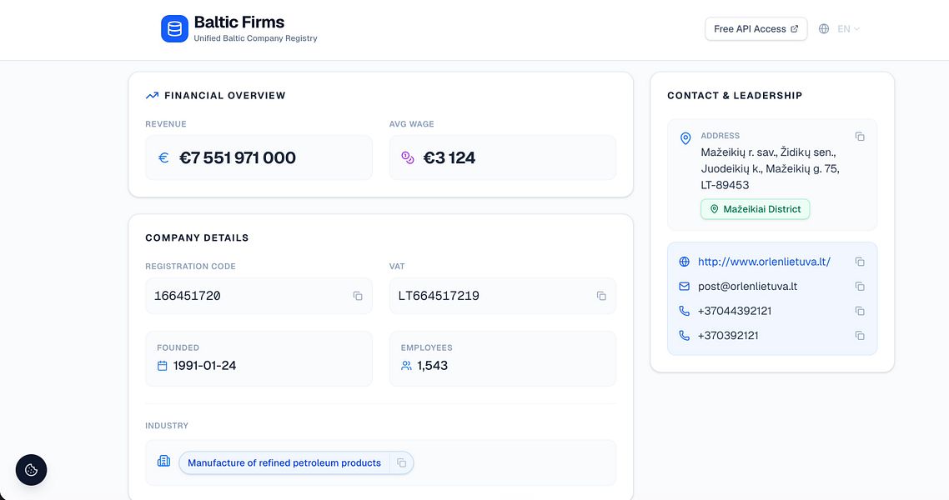Viewport: 949px width, 500px height.
Task: Copy the company address
Action: 860,137
